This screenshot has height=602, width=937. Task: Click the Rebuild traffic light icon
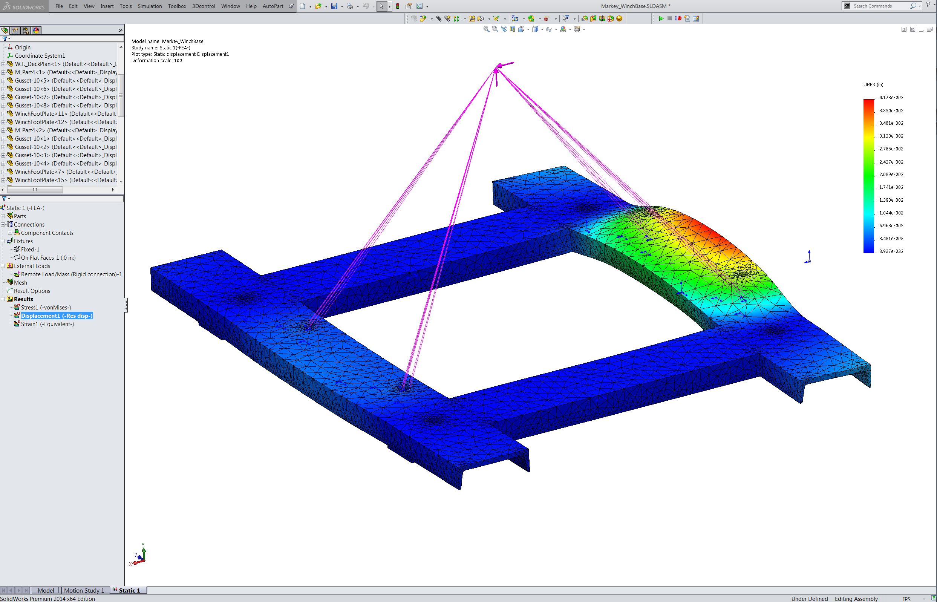coord(398,6)
